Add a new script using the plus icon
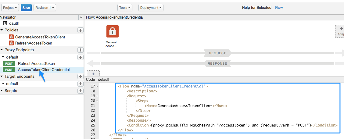This screenshot has width=344, height=139. tap(81, 91)
